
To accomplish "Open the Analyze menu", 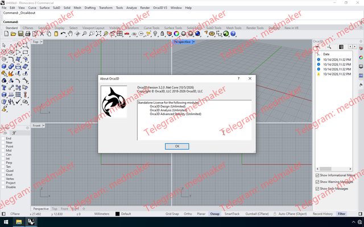I will (131, 7).
